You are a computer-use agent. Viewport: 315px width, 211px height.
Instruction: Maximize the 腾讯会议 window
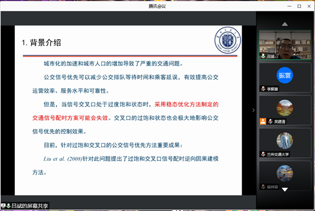click(299, 6)
